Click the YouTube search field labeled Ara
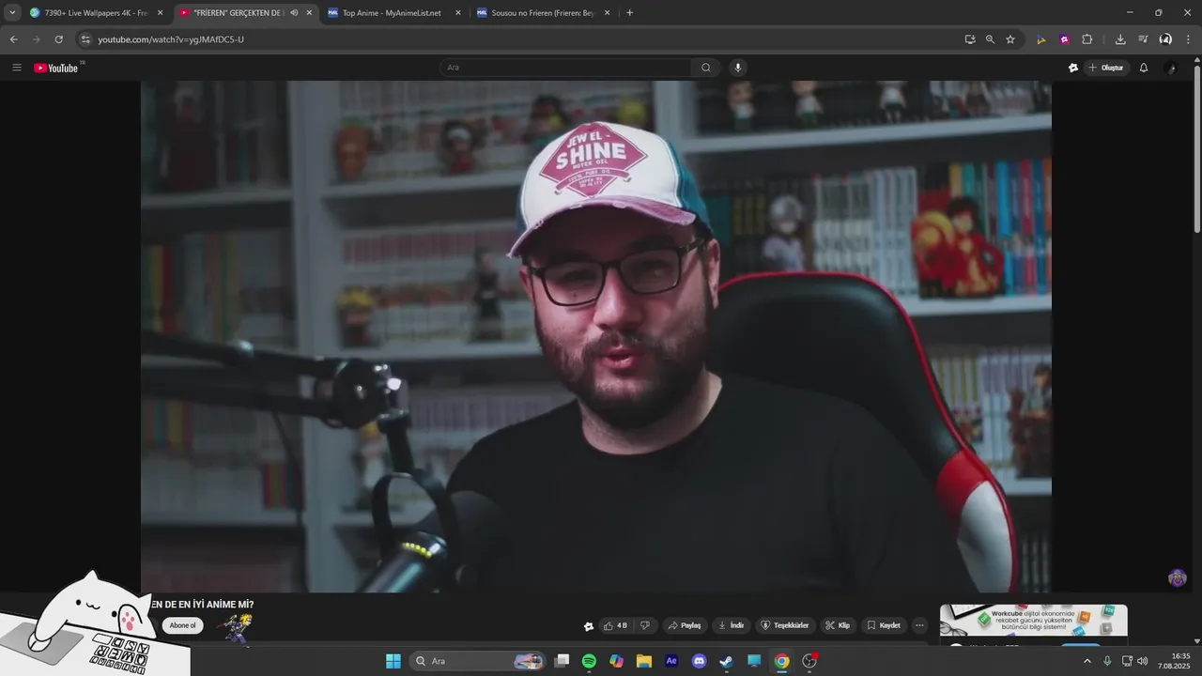 tap(566, 68)
